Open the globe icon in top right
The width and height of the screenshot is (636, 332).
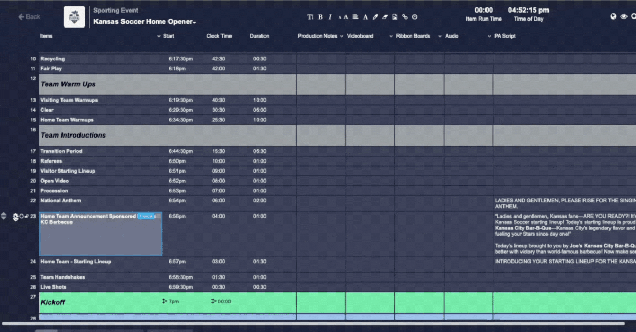pyautogui.click(x=613, y=16)
